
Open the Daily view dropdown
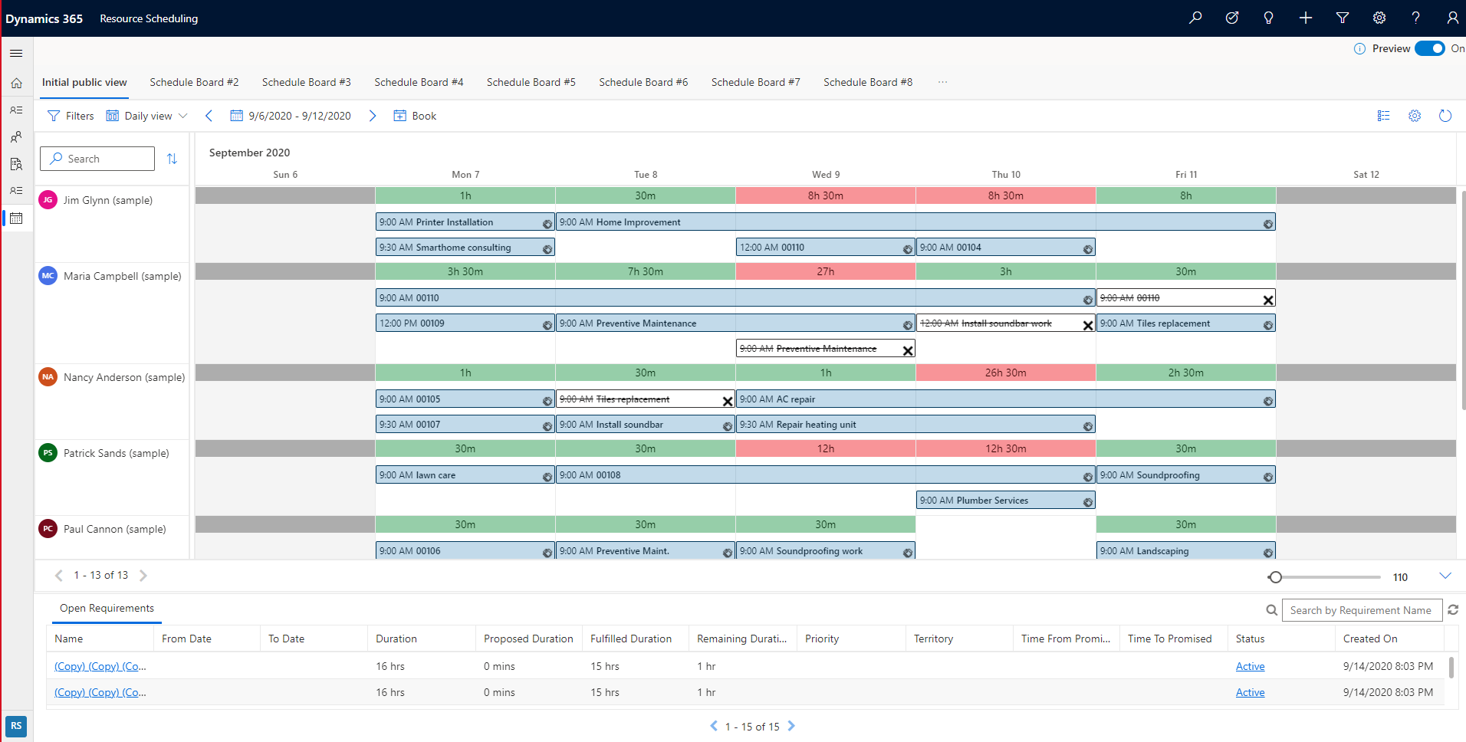click(x=146, y=116)
